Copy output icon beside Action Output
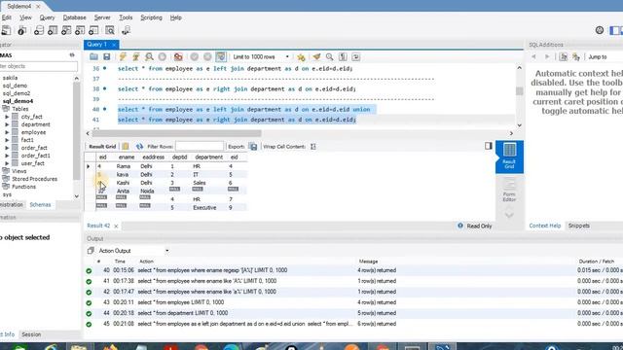 click(91, 251)
